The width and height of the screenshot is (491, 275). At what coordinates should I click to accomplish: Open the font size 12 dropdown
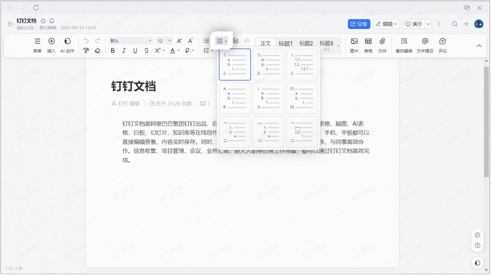tap(164, 41)
